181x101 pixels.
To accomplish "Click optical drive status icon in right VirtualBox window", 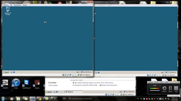I will tap(150, 75).
